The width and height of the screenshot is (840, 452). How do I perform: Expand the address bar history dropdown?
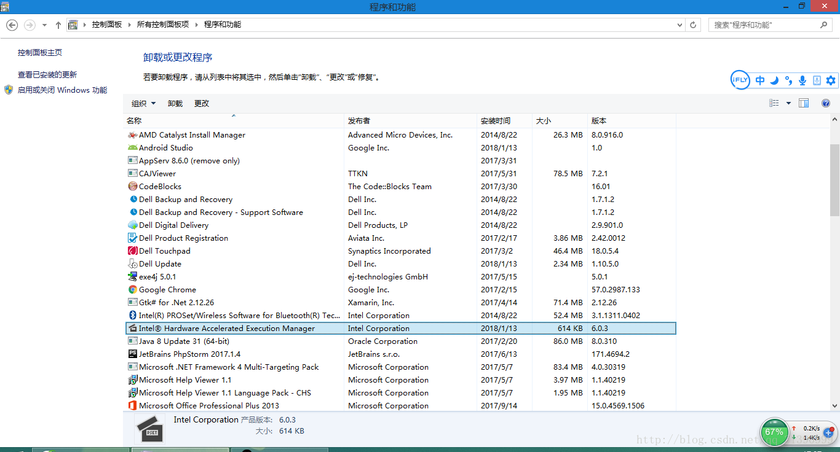680,25
